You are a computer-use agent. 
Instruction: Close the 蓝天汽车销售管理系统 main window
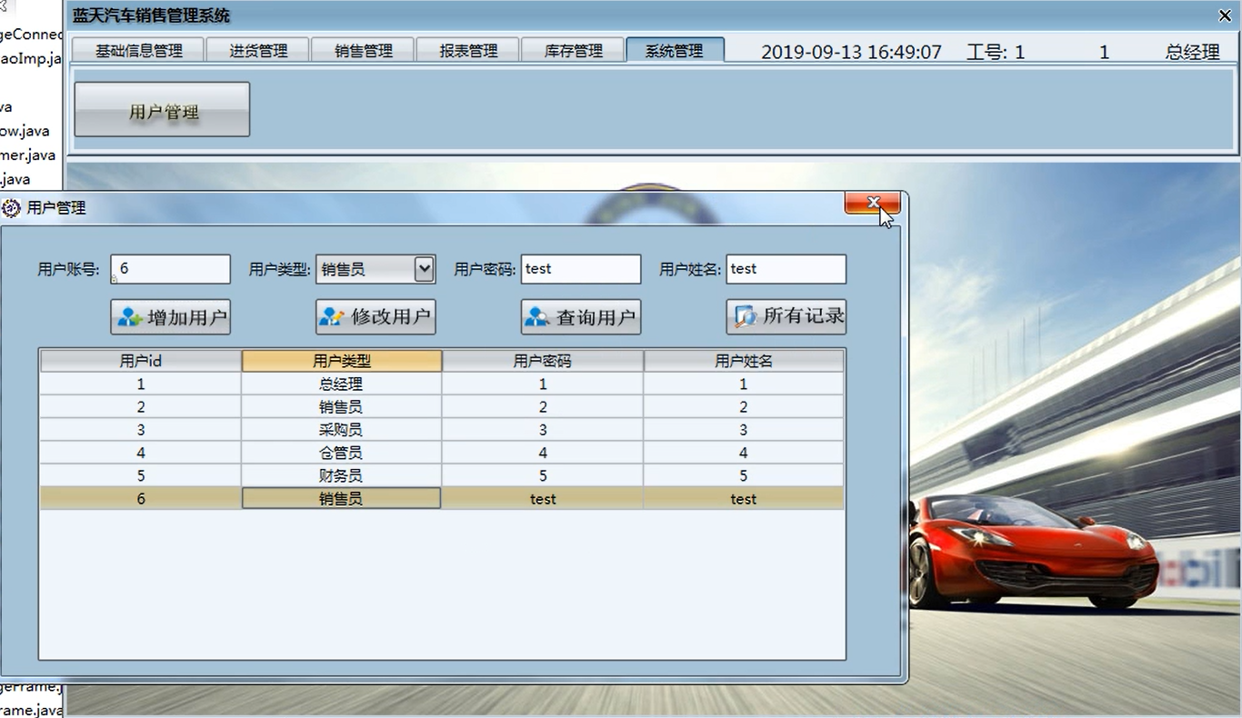tap(1225, 15)
